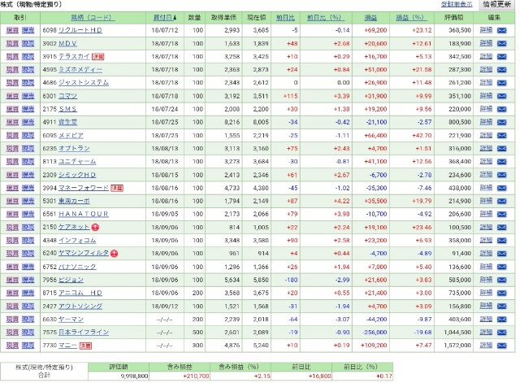Open the ミズホメディー stock link
Screen dimensions: 520x383
tap(80, 70)
